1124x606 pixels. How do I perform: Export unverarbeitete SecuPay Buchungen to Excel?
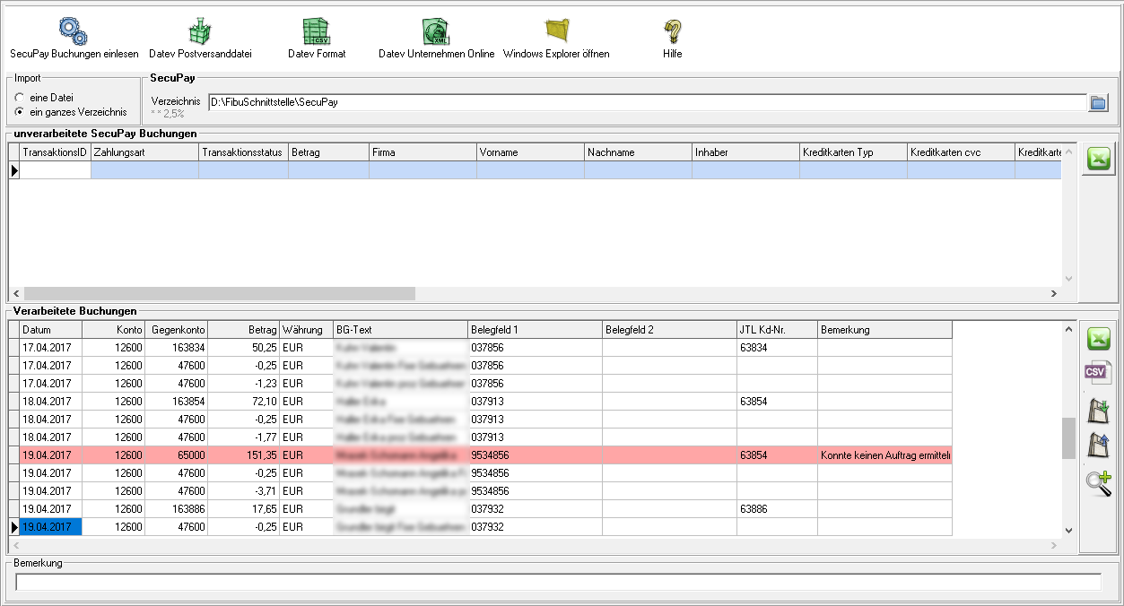click(1098, 160)
